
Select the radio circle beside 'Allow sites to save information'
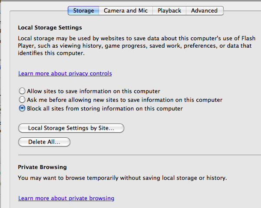(x=22, y=91)
